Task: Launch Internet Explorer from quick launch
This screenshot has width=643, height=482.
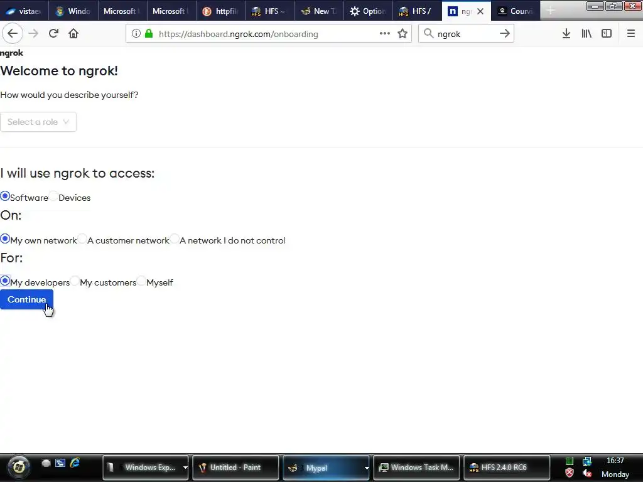Action: (75, 463)
